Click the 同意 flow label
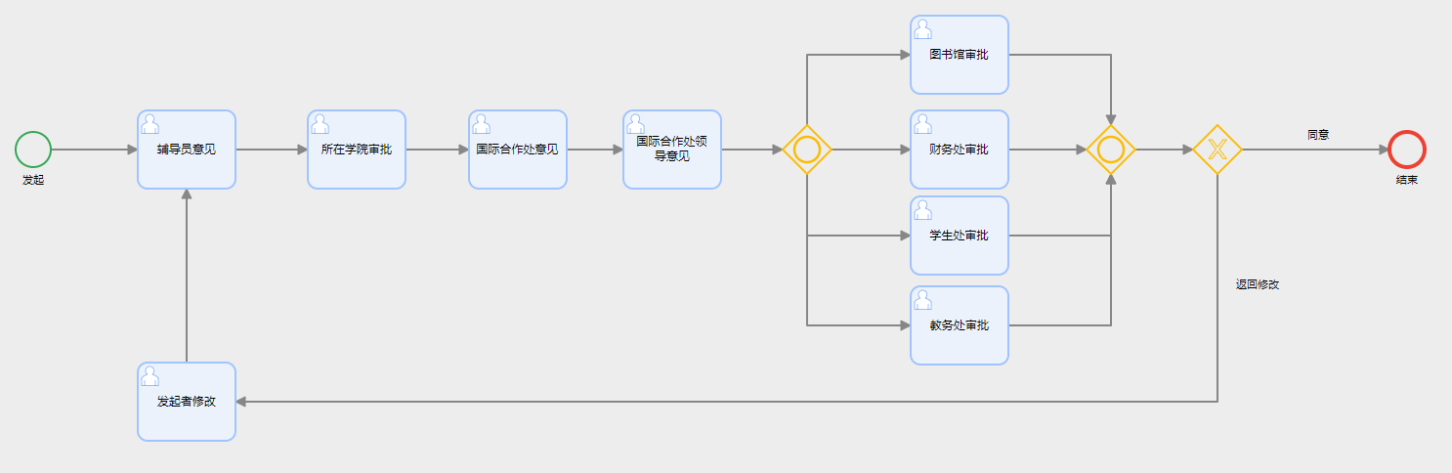Image resolution: width=1452 pixels, height=473 pixels. (1318, 135)
